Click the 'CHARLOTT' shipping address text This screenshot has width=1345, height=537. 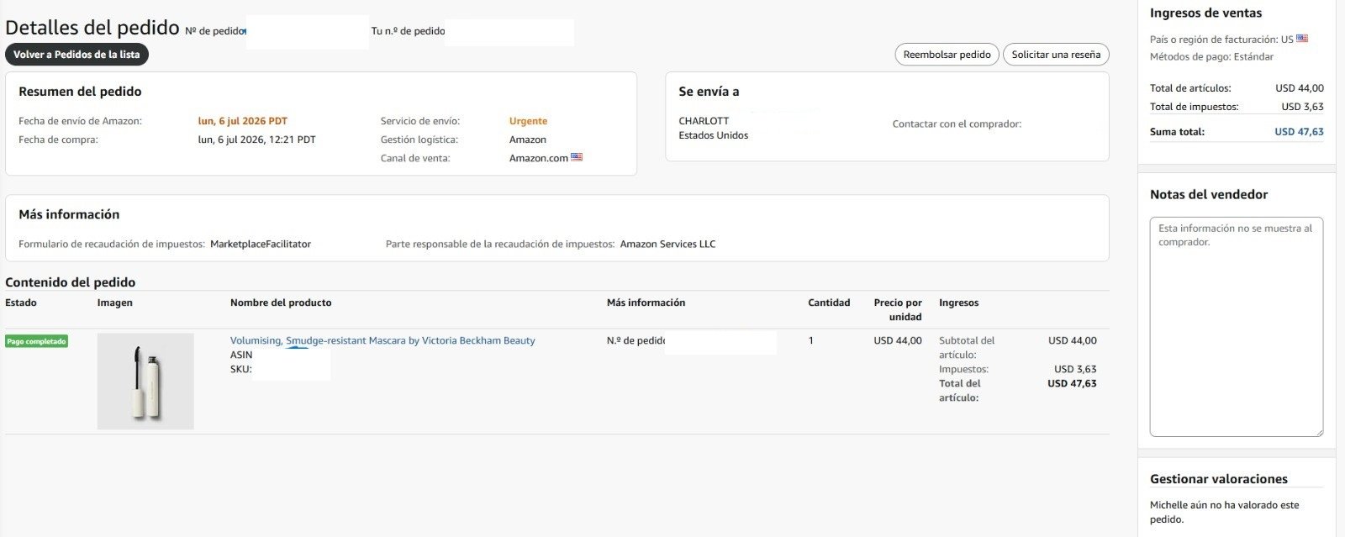click(x=704, y=121)
